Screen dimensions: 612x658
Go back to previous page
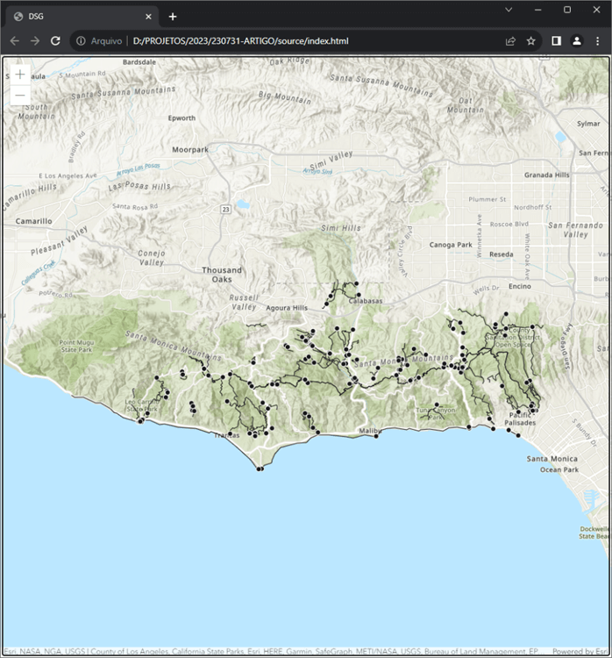[14, 41]
